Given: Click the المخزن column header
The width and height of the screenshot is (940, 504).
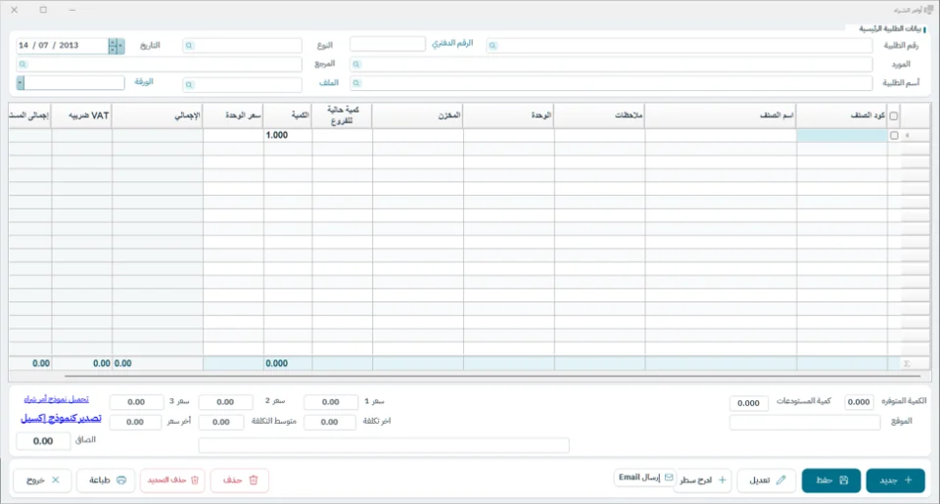Looking at the screenshot, I should tap(417, 115).
